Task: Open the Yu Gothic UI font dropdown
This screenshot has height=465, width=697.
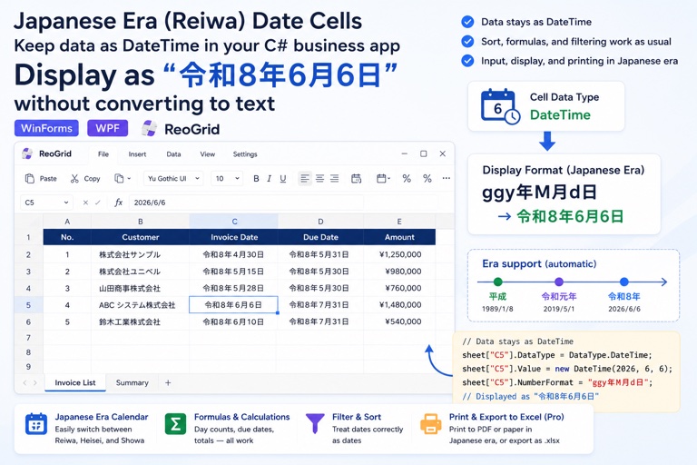Action: (173, 178)
